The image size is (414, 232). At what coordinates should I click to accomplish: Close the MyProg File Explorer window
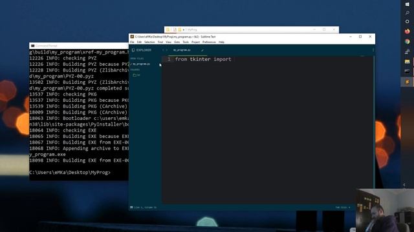[x=334, y=30]
